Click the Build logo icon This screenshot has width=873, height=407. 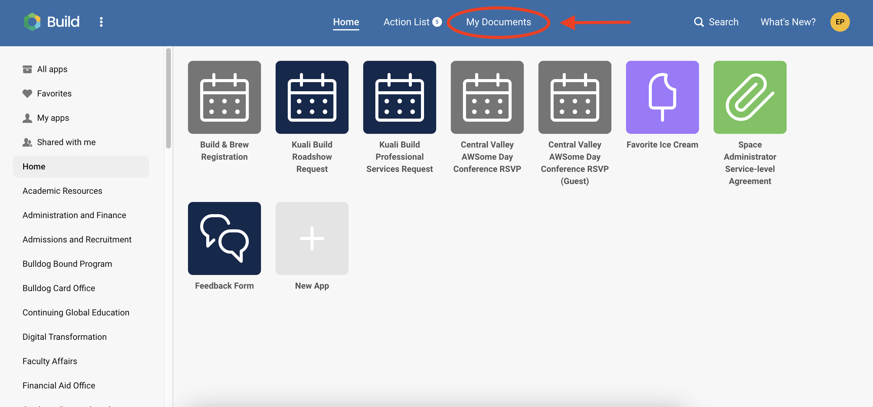pos(32,22)
